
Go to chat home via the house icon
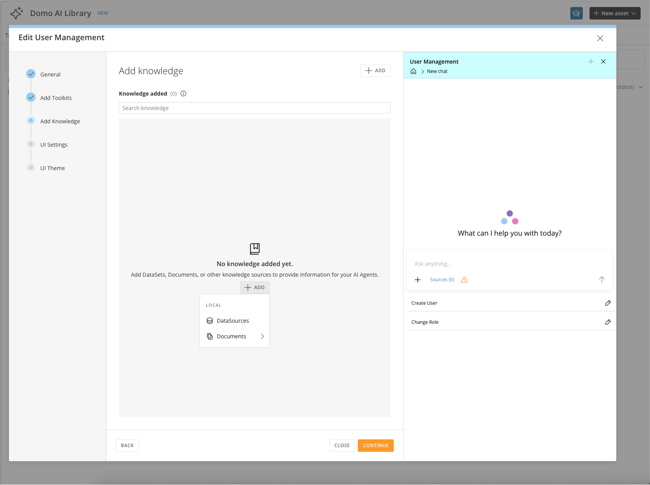(413, 71)
